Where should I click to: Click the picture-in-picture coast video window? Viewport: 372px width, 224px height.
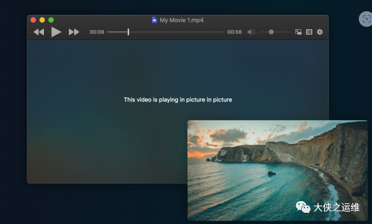point(278,170)
